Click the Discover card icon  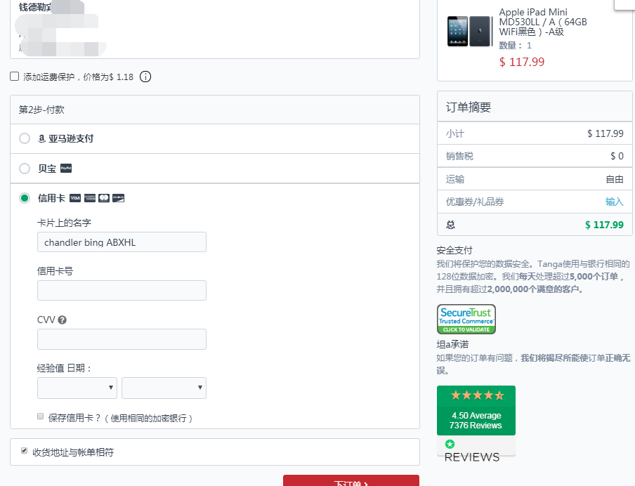tap(118, 198)
